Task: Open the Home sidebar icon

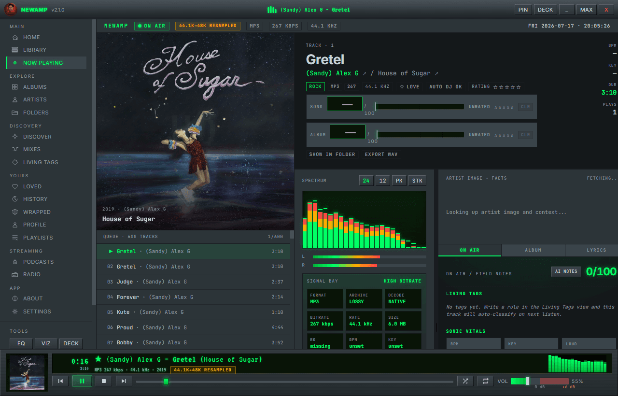Action: point(15,37)
